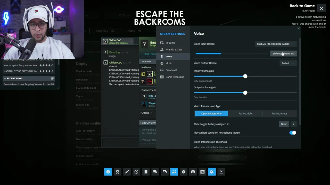Open the controller settings gamepad icon

coord(193,172)
